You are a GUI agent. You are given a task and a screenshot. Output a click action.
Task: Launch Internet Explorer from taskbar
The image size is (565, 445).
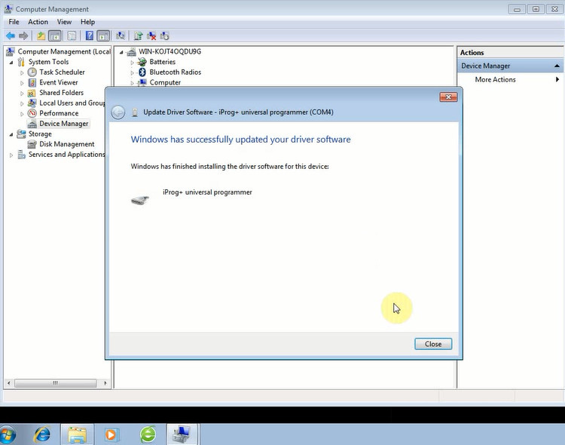41,434
